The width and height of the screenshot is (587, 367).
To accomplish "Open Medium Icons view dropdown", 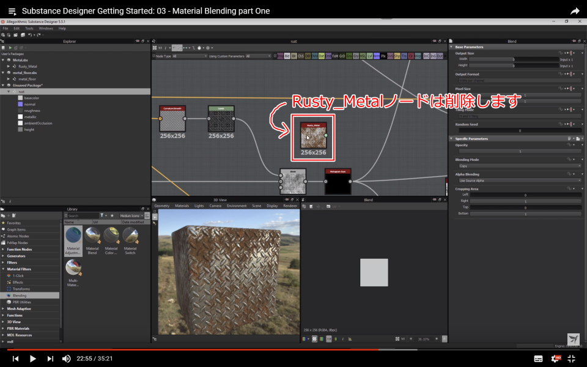I will pyautogui.click(x=131, y=216).
